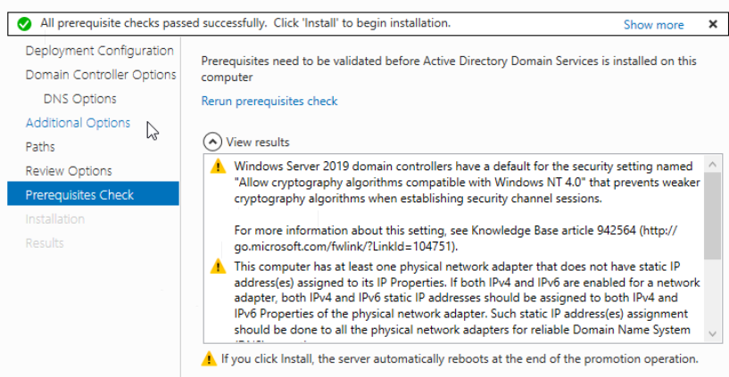Screen dimensions: 729x377
Task: Select the Prerequisites Check step
Action: [79, 195]
